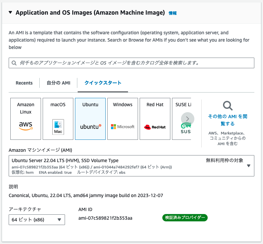Click the large magnifier browse AMI icon

(x=228, y=106)
